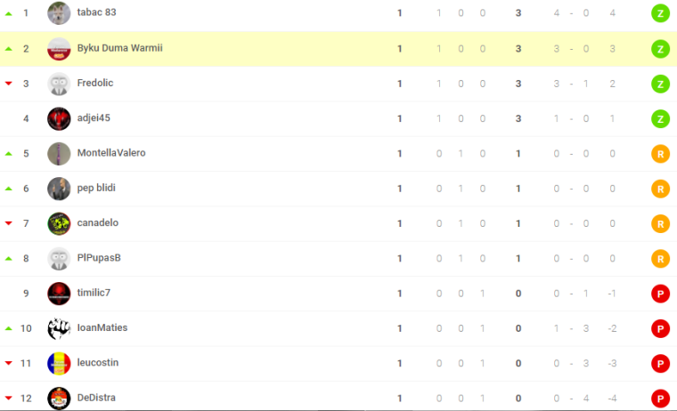Open tabac 83's wolf avatar
The image size is (677, 411).
59,13
